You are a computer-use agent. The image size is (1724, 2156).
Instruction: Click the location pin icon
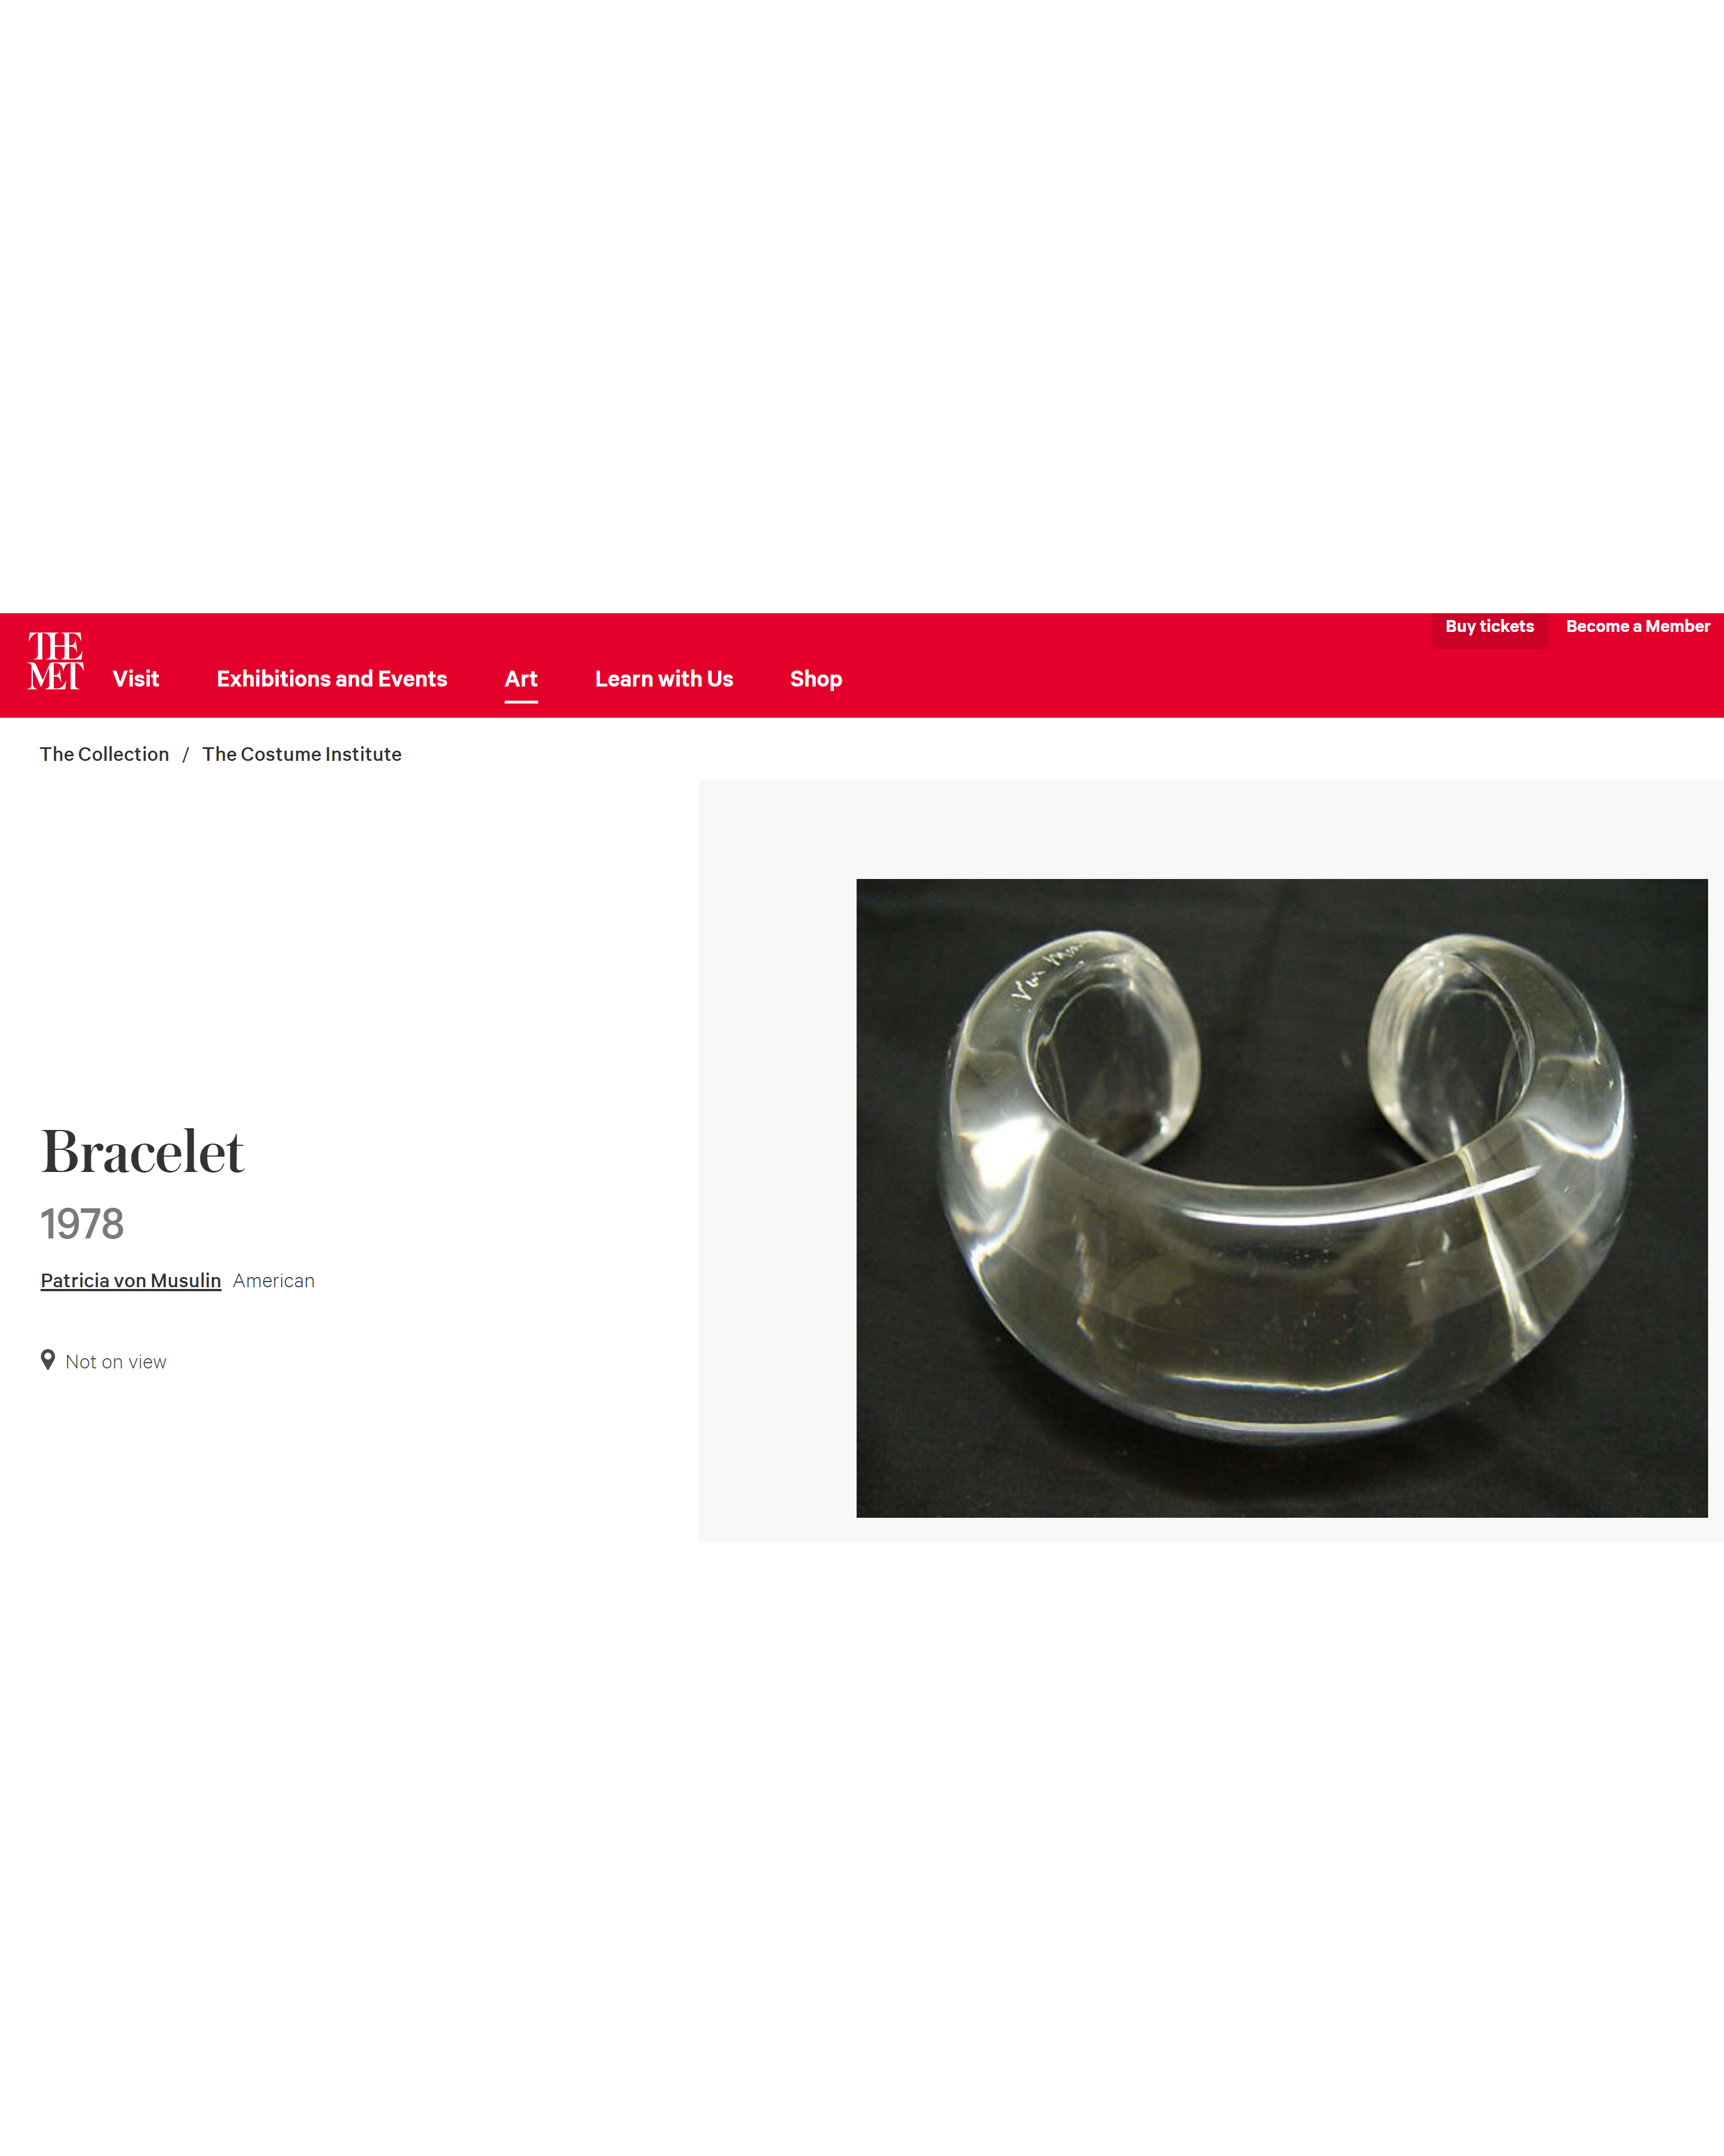point(48,1360)
